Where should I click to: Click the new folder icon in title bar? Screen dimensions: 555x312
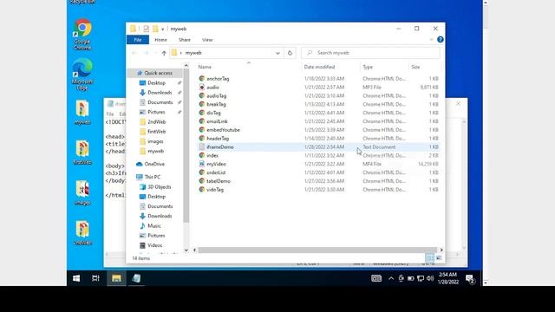click(x=155, y=29)
